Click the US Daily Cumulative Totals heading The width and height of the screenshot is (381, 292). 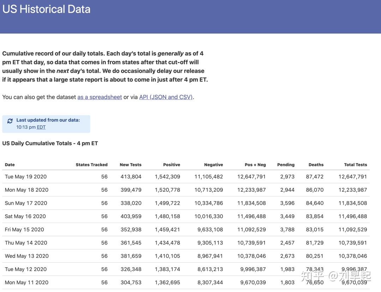tap(50, 143)
